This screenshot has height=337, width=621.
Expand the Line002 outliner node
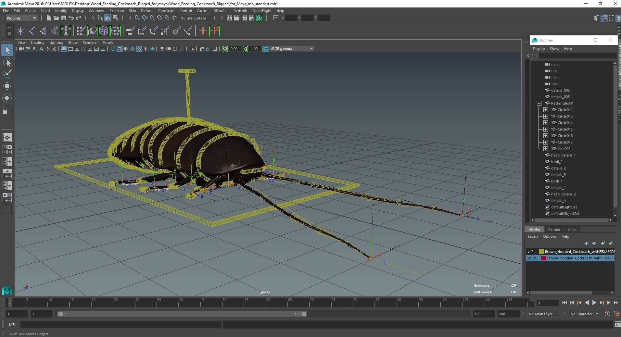point(546,149)
